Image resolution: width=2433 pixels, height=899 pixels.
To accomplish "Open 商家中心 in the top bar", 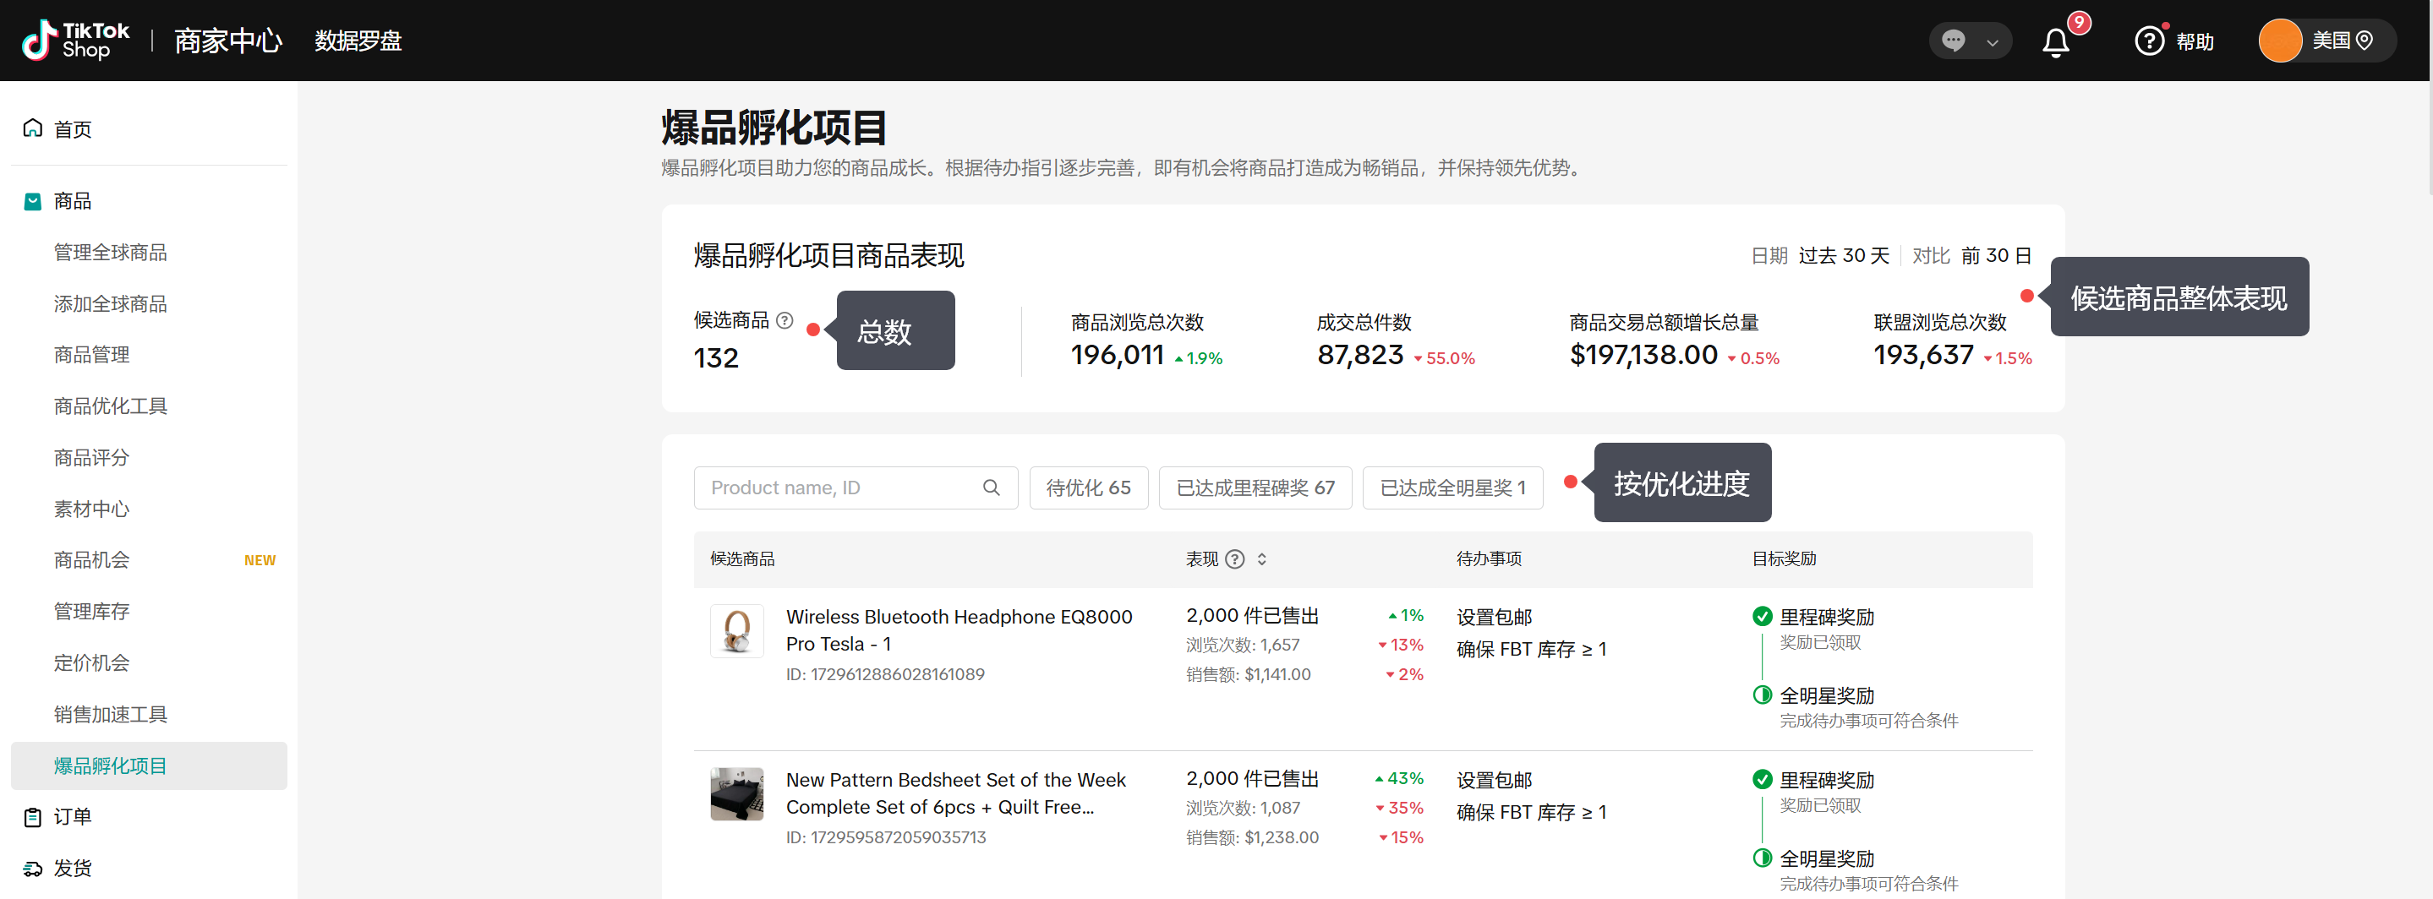I will (x=227, y=41).
